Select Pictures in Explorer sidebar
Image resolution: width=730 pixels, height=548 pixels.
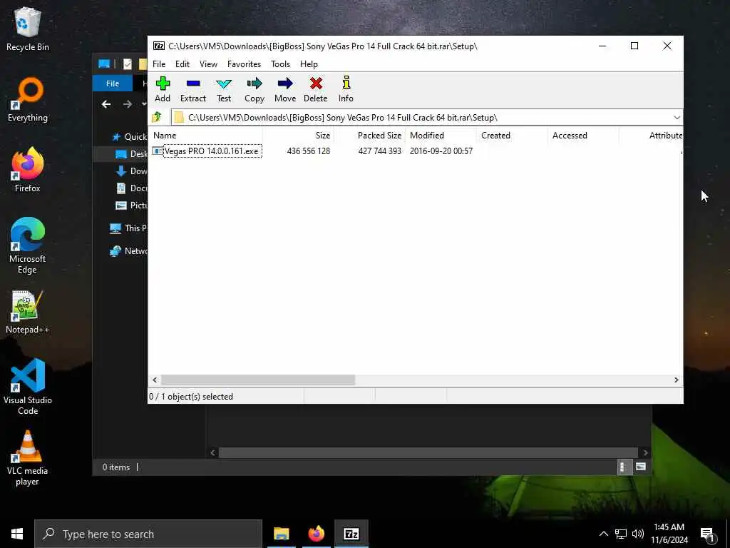click(x=131, y=205)
